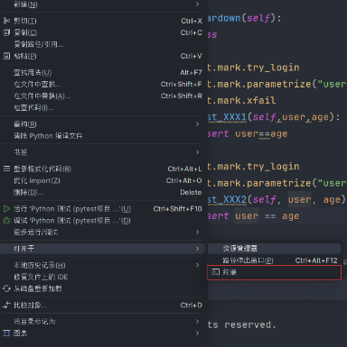Expand the 重构(R) submenu arrow
Image resolution: width=347 pixels, height=347 pixels.
point(197,124)
